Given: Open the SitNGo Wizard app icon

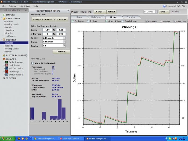Looking at the screenshot, I should pos(6,75).
